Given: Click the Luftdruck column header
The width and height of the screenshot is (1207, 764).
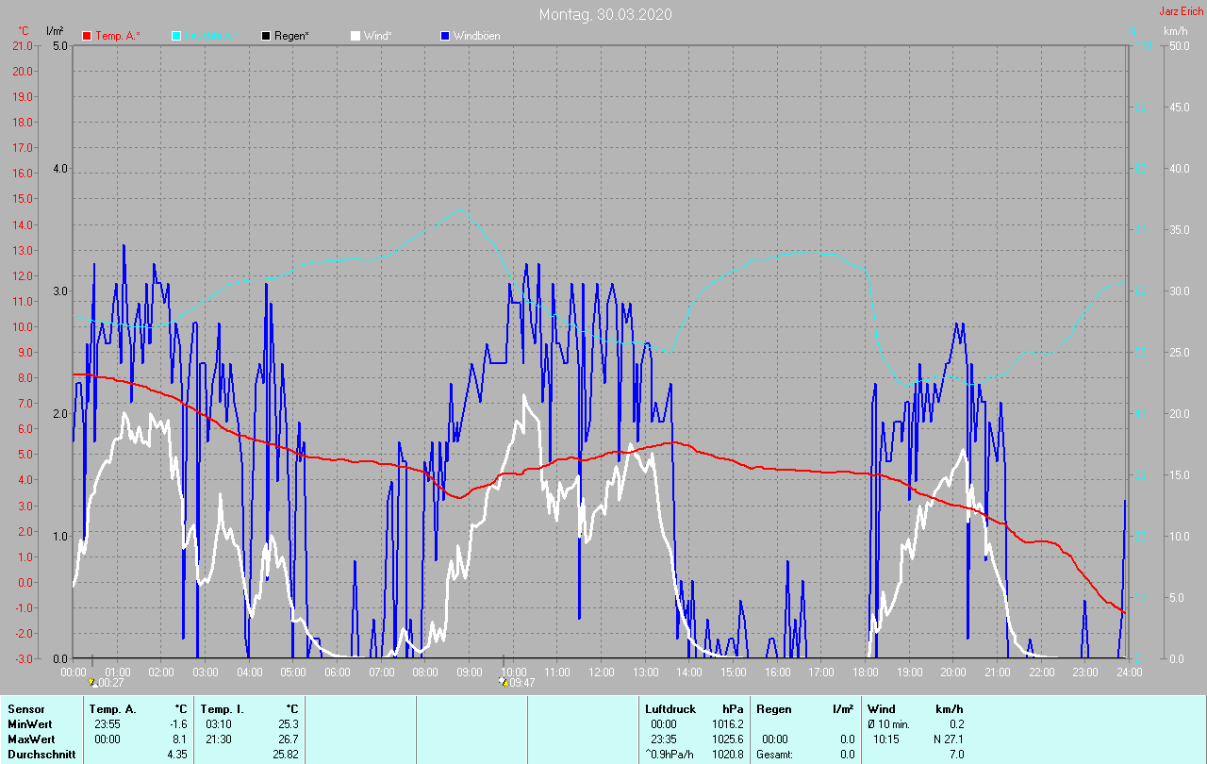Looking at the screenshot, I should [670, 708].
